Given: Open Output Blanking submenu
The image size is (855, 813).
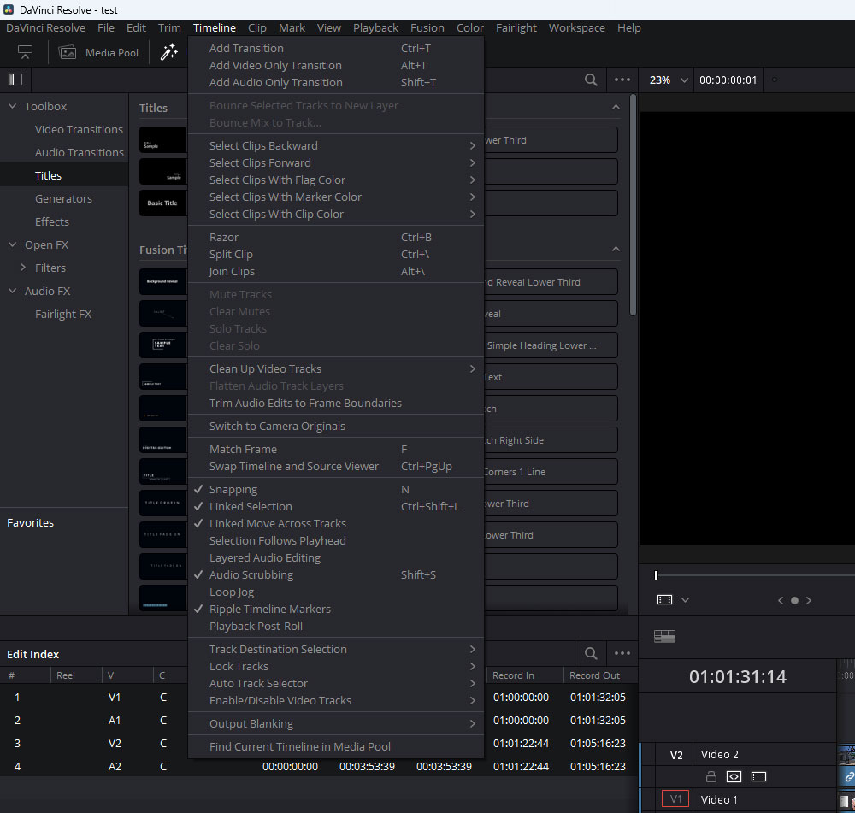Looking at the screenshot, I should point(335,723).
